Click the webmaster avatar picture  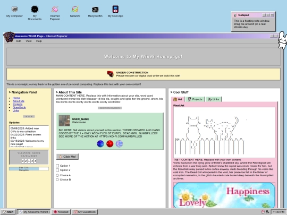click(x=64, y=121)
